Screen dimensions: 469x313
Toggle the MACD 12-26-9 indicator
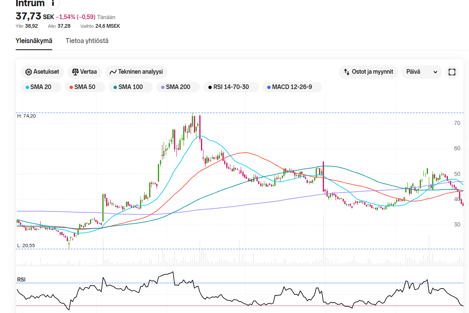(x=292, y=87)
